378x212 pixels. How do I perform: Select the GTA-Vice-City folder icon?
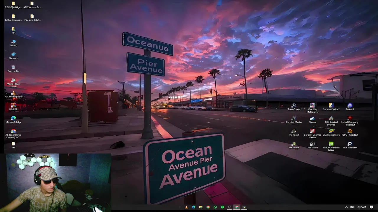pos(32,18)
